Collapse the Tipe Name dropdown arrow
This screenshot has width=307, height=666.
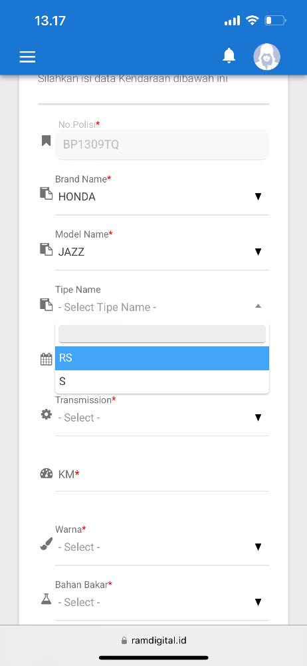pyautogui.click(x=258, y=306)
